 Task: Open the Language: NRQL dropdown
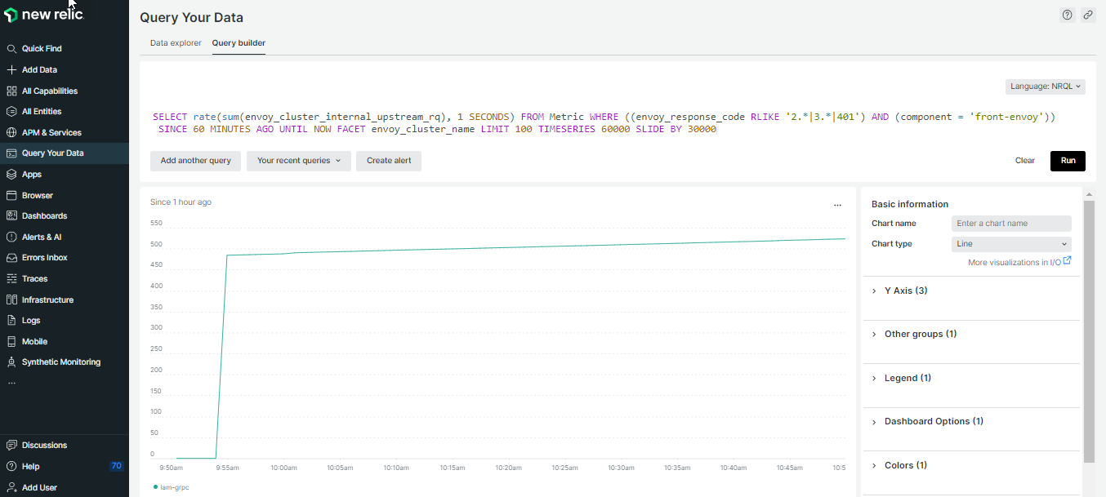(x=1046, y=86)
